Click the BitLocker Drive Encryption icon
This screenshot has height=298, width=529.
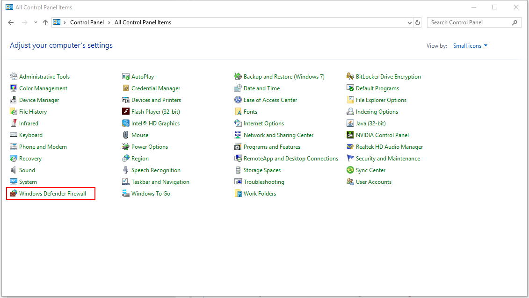[x=350, y=77]
